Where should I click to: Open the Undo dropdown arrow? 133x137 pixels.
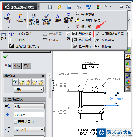coord(93,7)
